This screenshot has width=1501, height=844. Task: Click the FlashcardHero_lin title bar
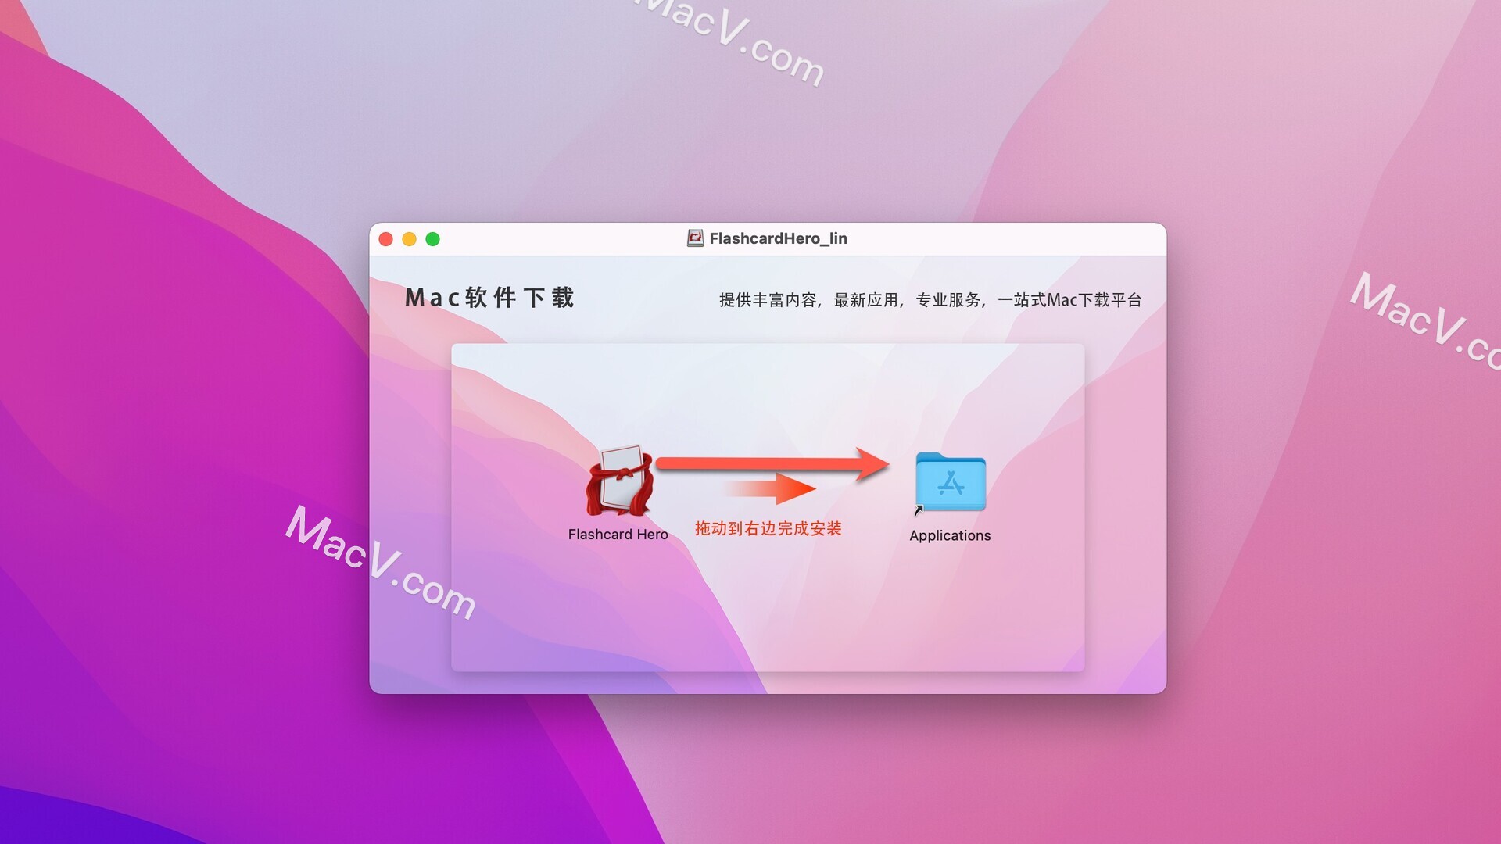pos(771,238)
